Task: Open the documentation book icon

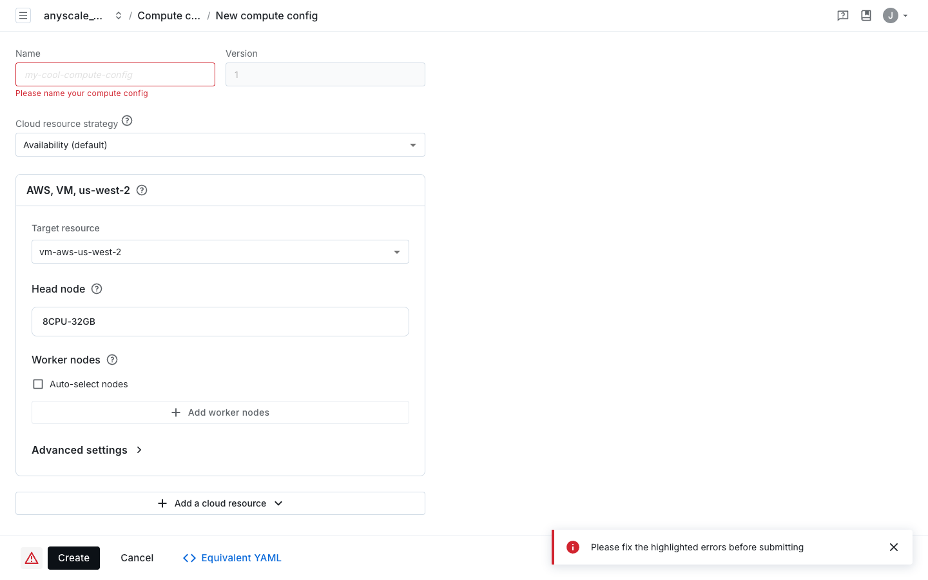Action: click(866, 15)
